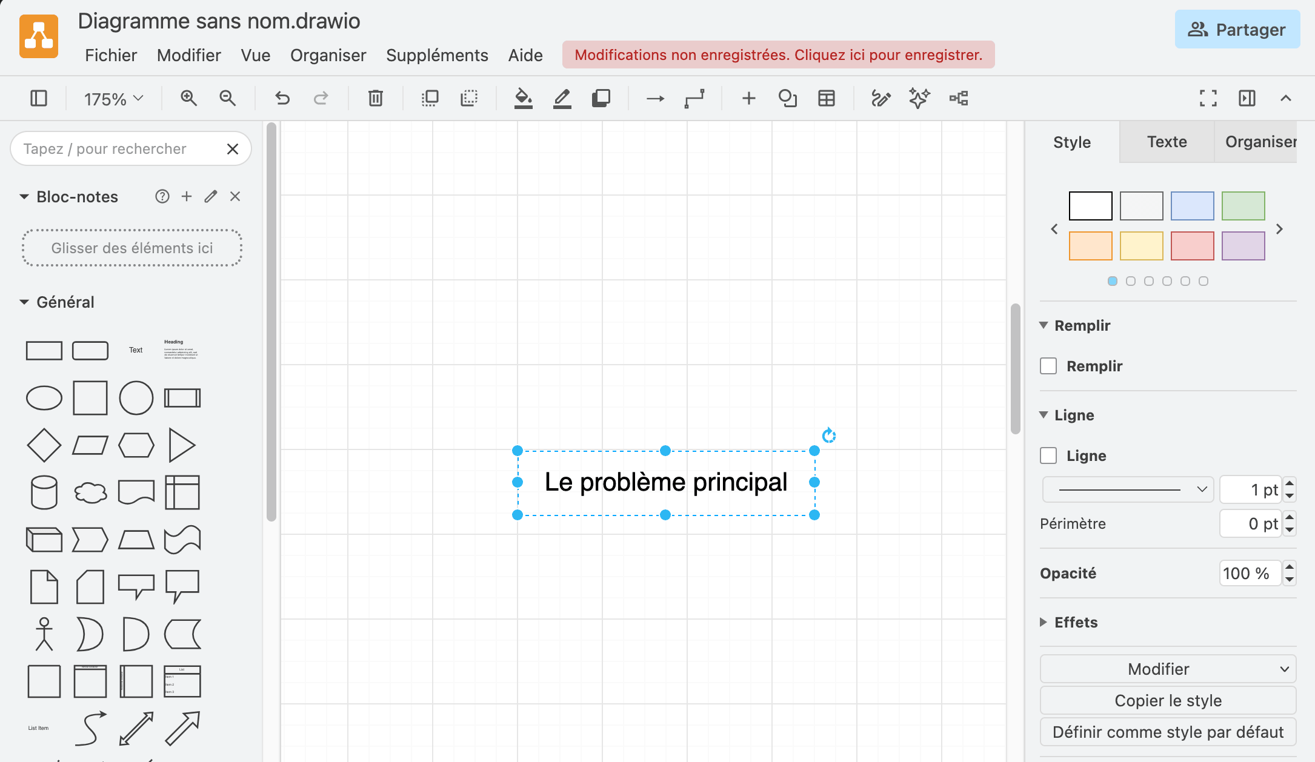Open the line style pattern dropdown
The width and height of the screenshot is (1315, 762).
1128,489
